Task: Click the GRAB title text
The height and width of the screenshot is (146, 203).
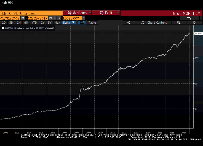Action: pyautogui.click(x=7, y=2)
